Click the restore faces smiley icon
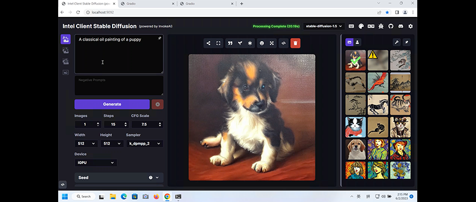 262,43
